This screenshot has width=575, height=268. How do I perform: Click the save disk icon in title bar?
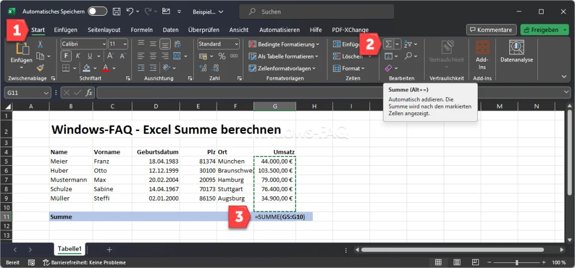[x=116, y=12]
